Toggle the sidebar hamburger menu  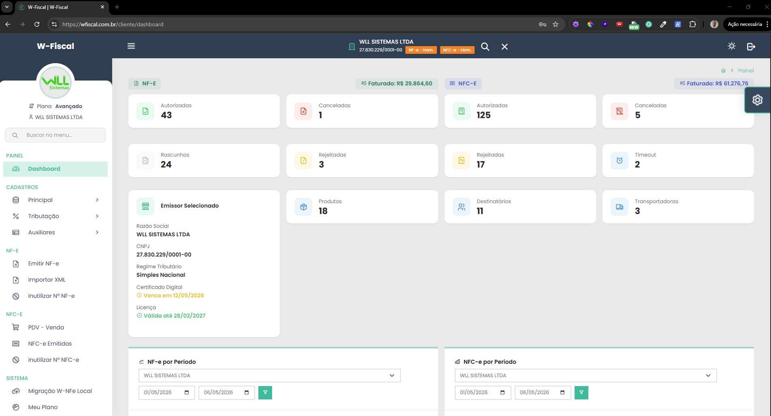tap(131, 46)
